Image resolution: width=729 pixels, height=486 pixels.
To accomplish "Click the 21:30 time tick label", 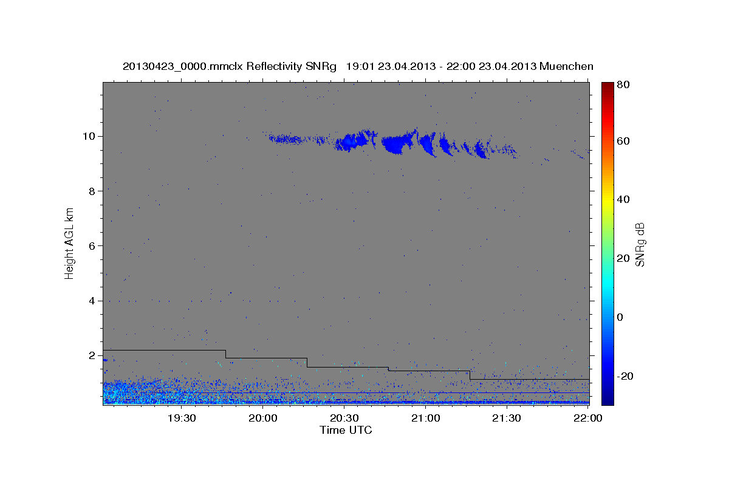I will [507, 418].
